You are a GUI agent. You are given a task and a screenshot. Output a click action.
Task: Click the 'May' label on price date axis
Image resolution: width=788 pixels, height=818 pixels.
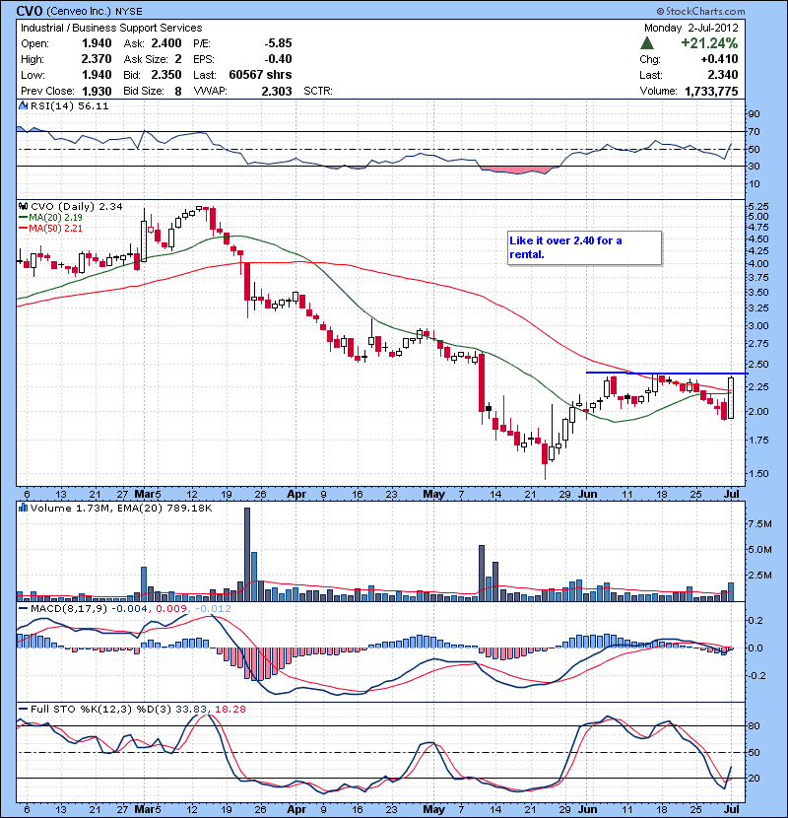click(x=433, y=494)
